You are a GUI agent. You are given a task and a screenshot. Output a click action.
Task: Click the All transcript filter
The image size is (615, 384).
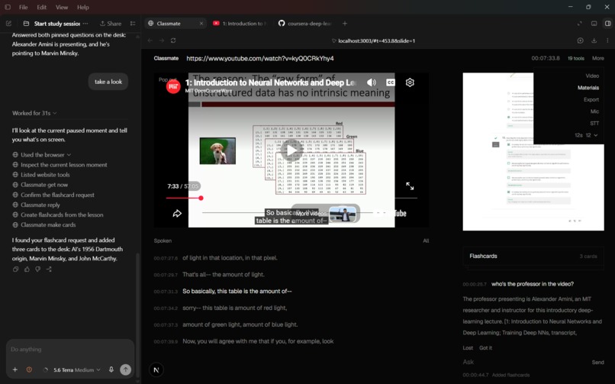tap(426, 240)
